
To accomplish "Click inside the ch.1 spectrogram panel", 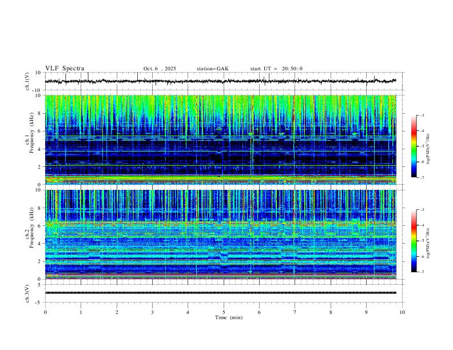I will coord(221,140).
